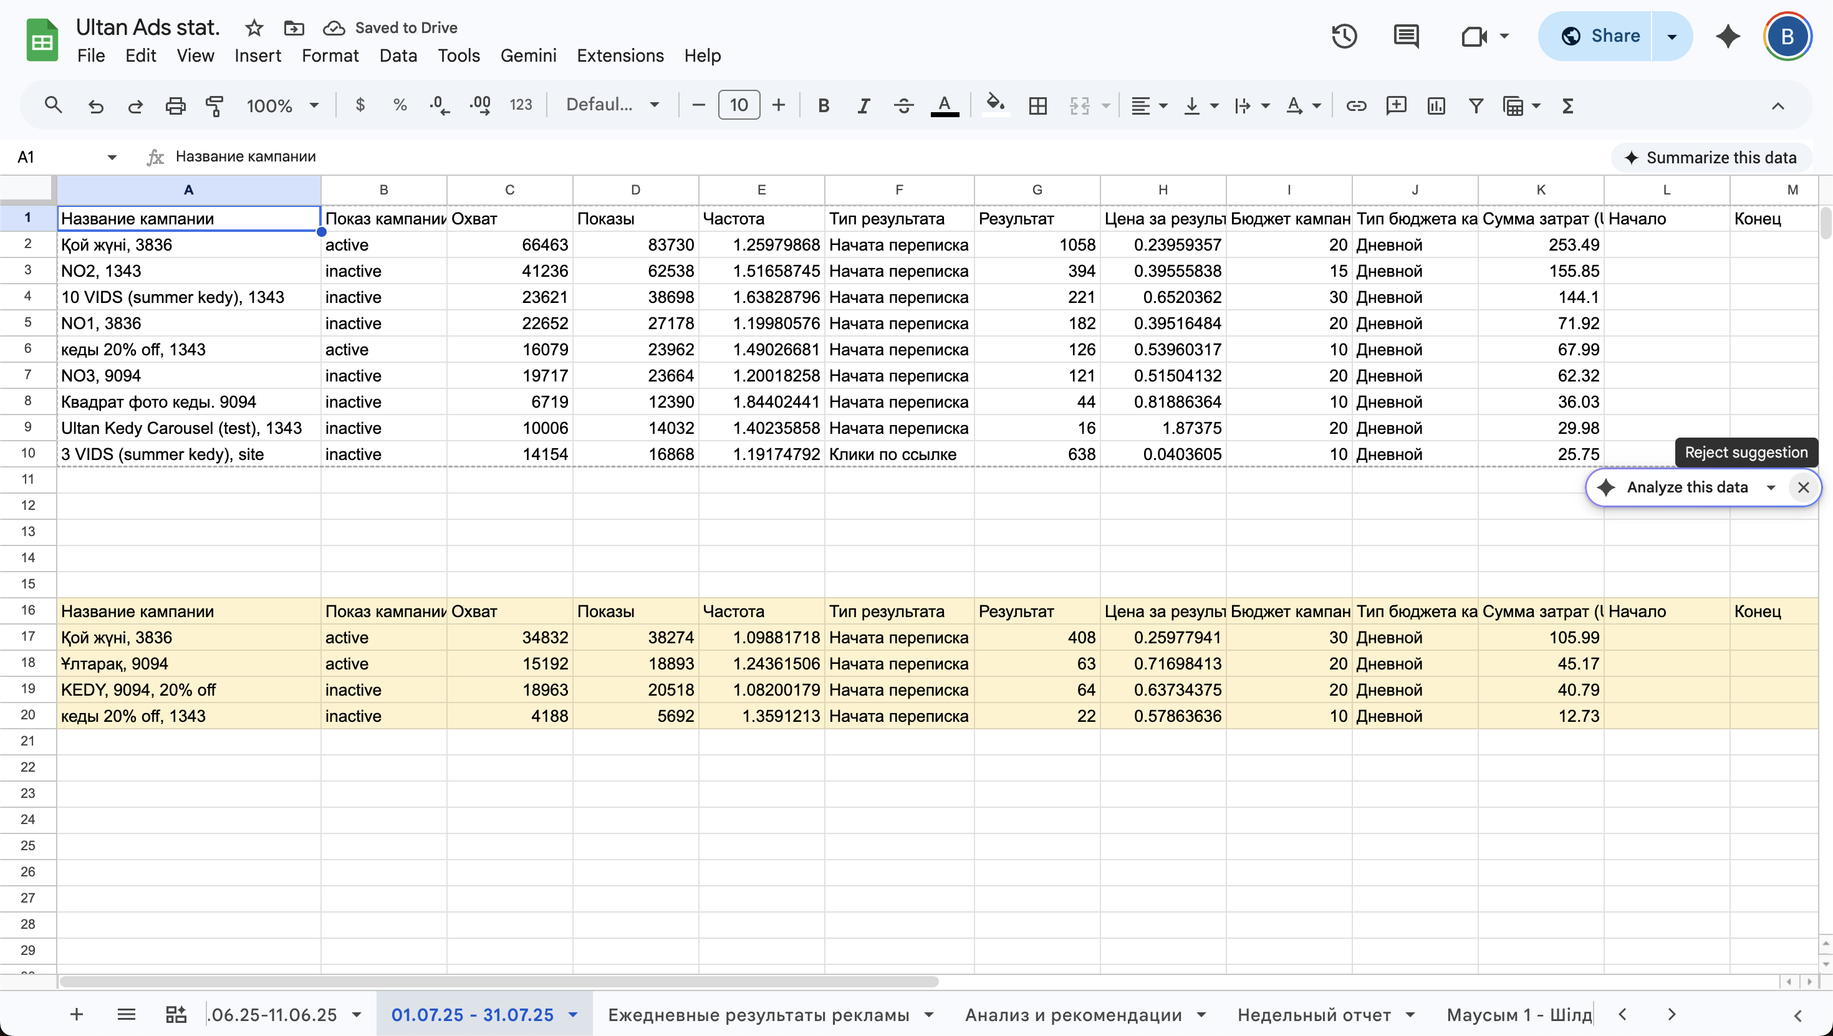
Task: Toggle Italic formatting
Action: click(x=863, y=105)
